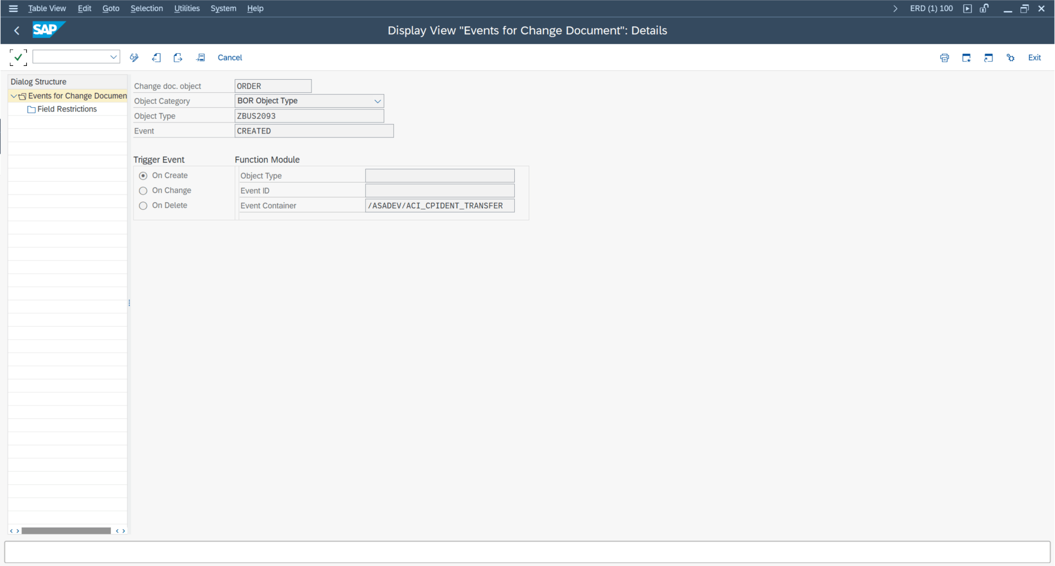Click the Previous Entry icon
Image resolution: width=1055 pixels, height=566 pixels.
157,58
